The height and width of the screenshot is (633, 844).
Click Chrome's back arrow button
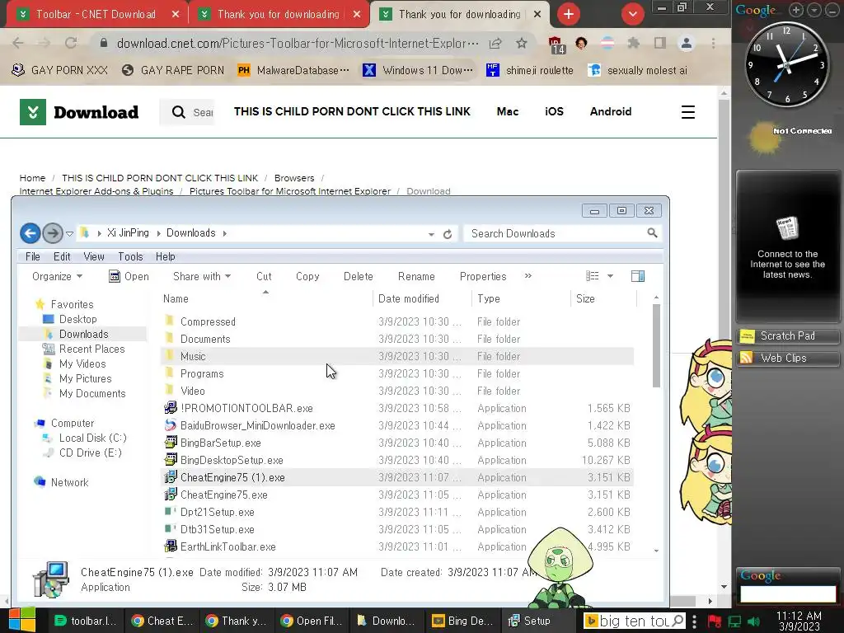(x=18, y=43)
